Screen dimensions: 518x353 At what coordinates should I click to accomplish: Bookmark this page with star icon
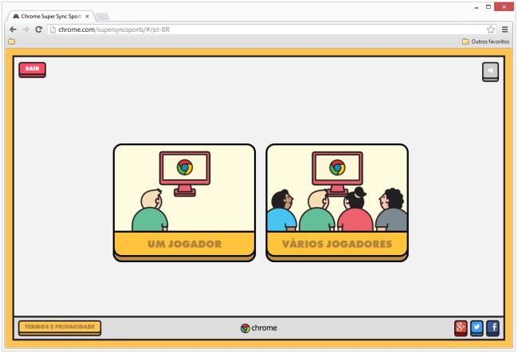[491, 29]
